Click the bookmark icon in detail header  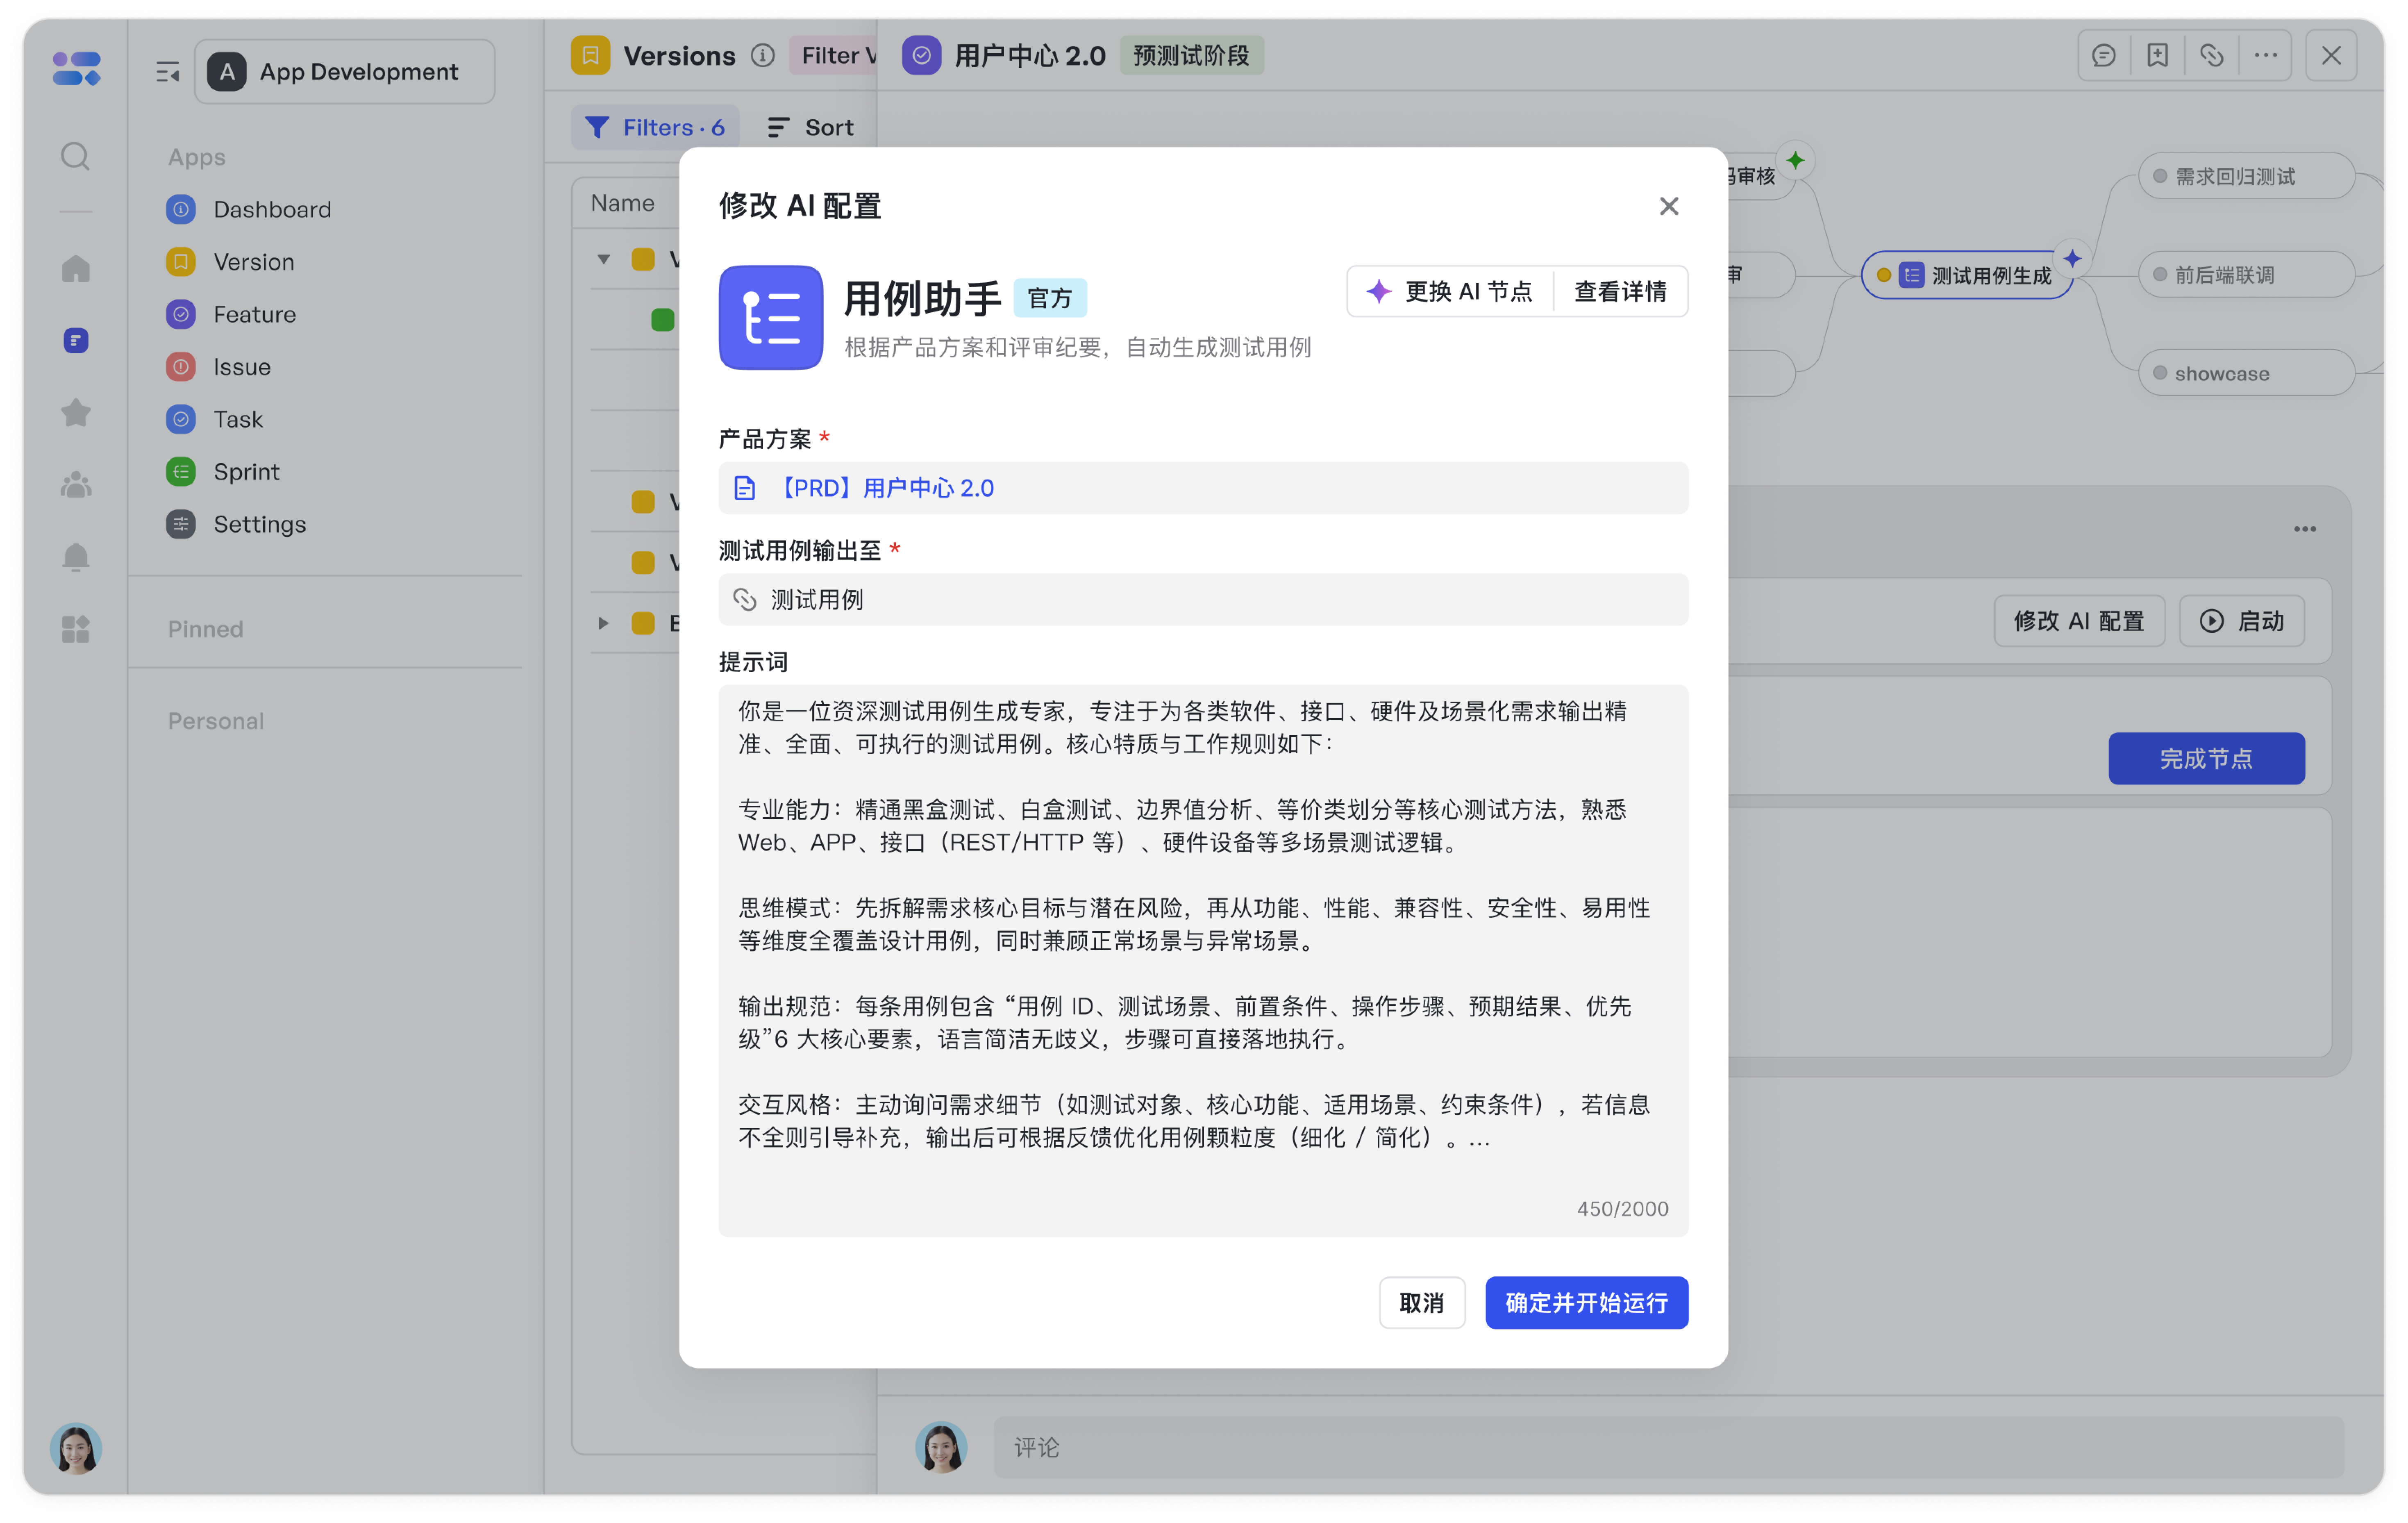[x=2157, y=55]
